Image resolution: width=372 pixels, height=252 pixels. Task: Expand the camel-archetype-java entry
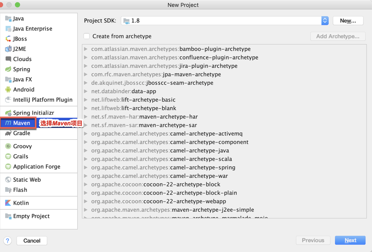pos(86,151)
